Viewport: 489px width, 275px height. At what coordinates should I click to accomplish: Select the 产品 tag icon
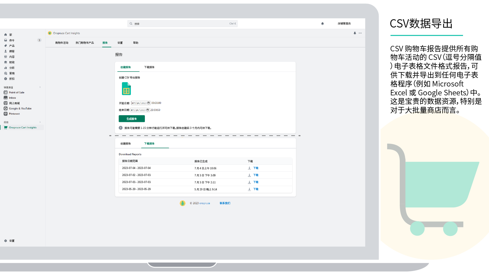[6, 46]
